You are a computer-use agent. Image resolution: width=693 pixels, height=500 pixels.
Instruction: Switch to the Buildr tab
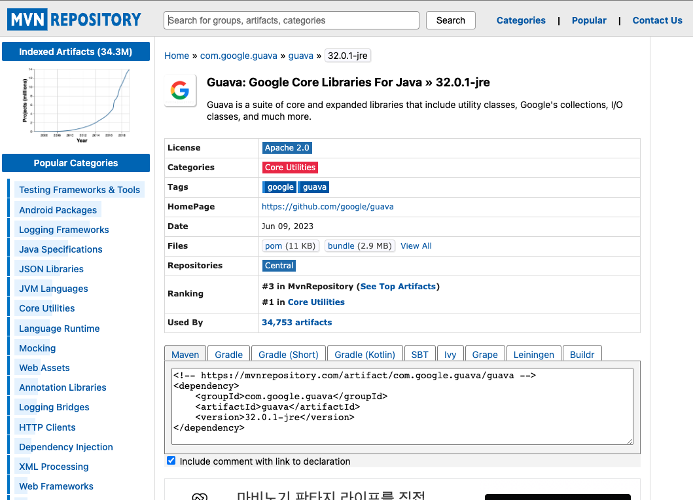(x=582, y=354)
